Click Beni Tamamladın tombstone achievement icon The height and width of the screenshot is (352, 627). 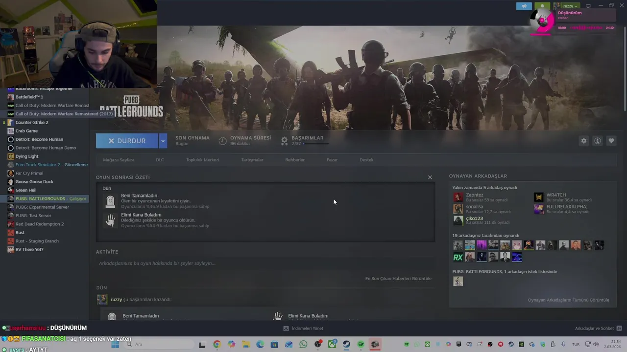click(x=111, y=201)
